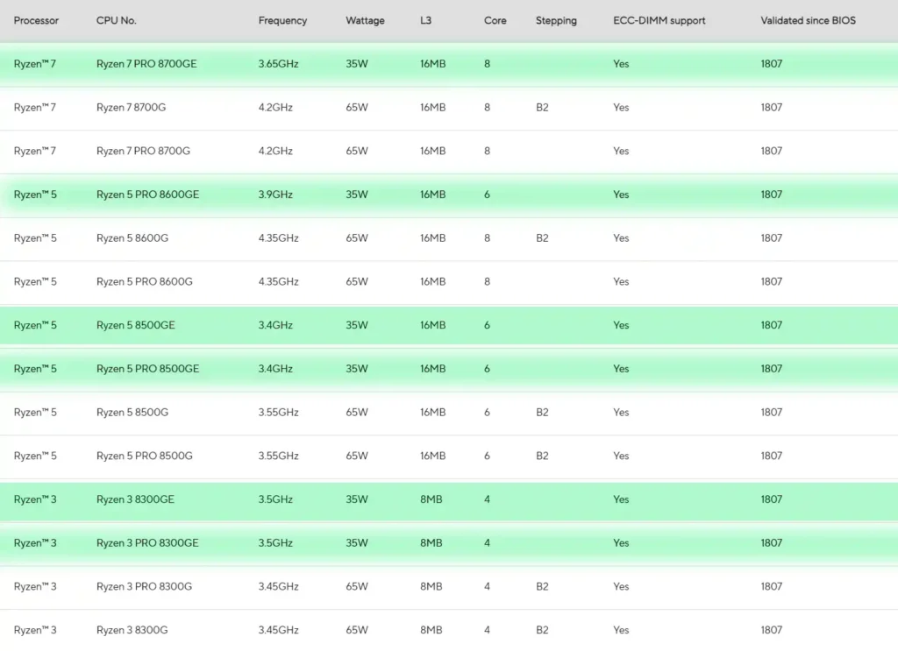Click 1807 in the Ryzen 5 8600G row
Screen dimensions: 898x651
click(x=771, y=238)
